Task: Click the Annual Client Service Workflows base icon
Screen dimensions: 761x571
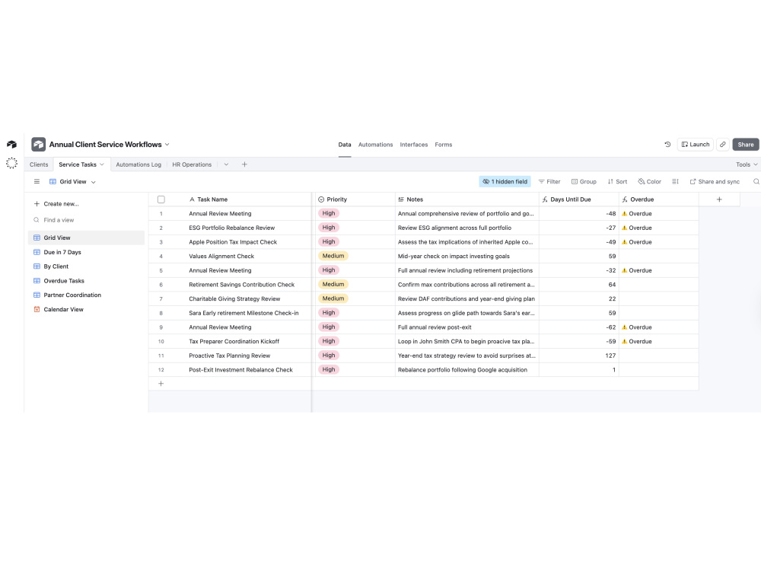Action: 38,144
